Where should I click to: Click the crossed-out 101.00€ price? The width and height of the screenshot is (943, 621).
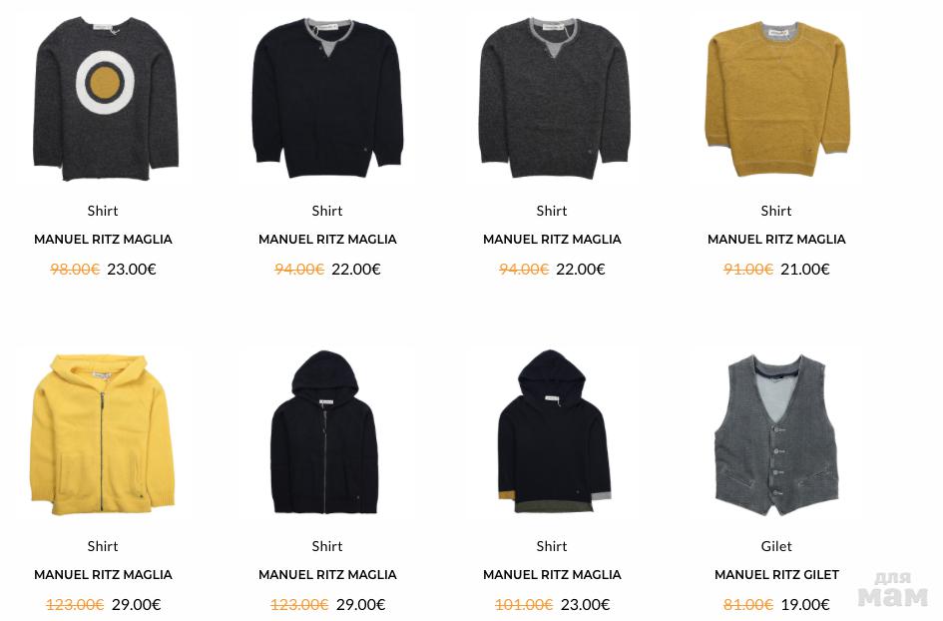[523, 604]
